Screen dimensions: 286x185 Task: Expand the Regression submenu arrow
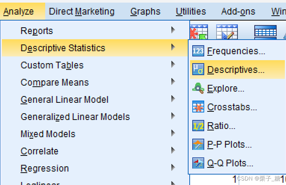[173, 167]
